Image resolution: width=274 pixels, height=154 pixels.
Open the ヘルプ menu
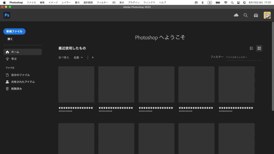point(163,2)
